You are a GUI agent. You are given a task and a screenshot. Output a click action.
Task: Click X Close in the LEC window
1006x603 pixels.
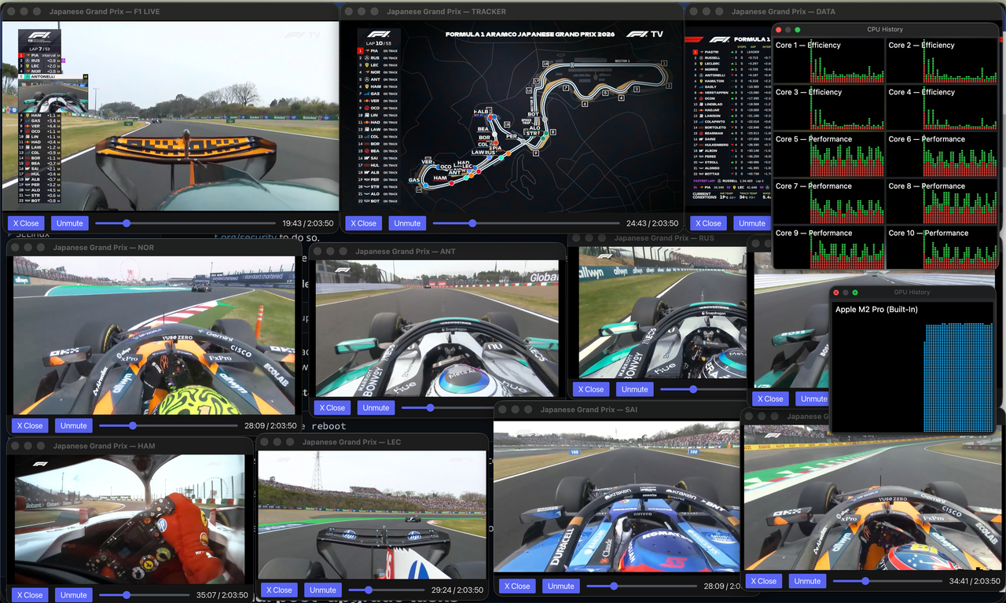click(x=279, y=590)
